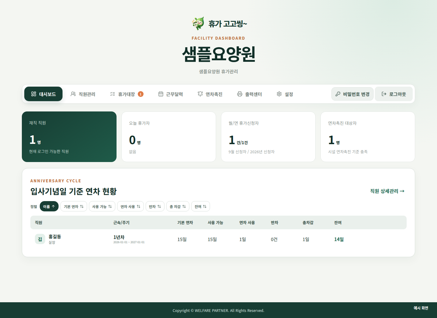Open the 설정 tab
The height and width of the screenshot is (318, 437).
pyautogui.click(x=285, y=94)
